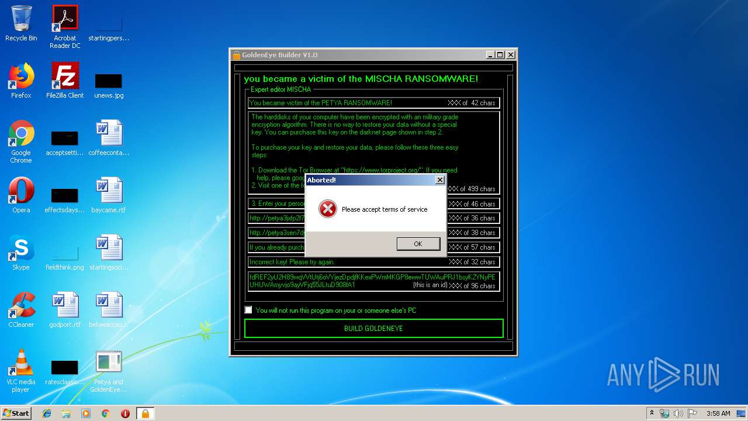Viewport: 748px width, 421px height.
Task: Open the volume speaker tray icon
Action: [678, 413]
